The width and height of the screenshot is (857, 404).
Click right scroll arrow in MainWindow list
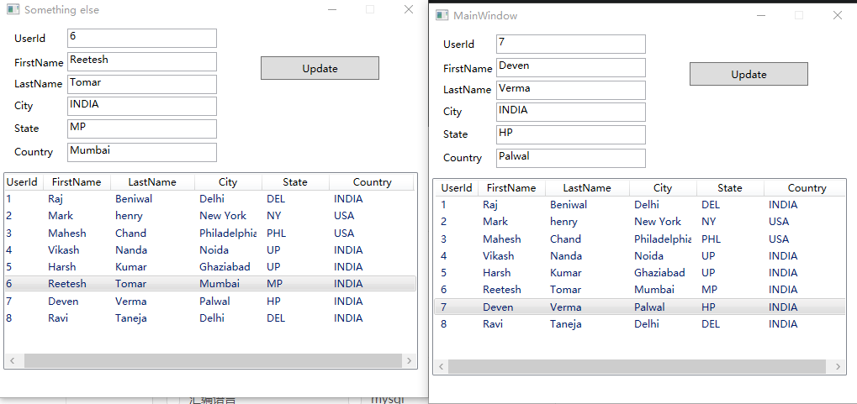tap(838, 366)
